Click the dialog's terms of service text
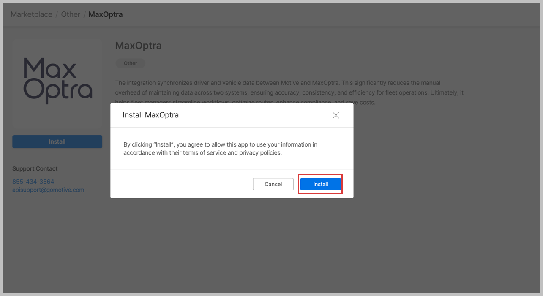This screenshot has width=543, height=296. click(x=220, y=149)
